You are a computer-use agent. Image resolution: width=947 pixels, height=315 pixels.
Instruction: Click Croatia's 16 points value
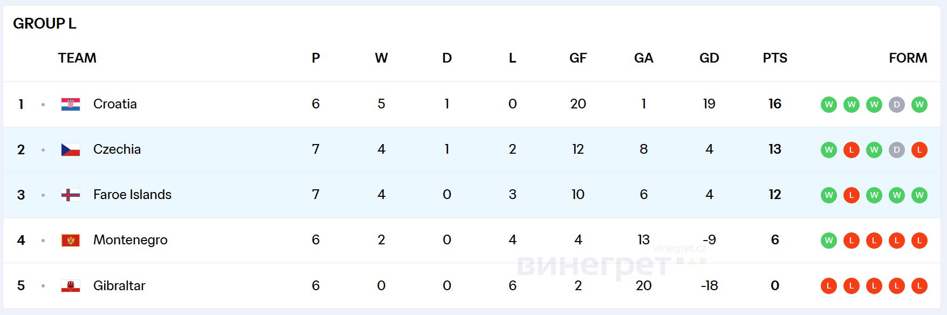[775, 104]
